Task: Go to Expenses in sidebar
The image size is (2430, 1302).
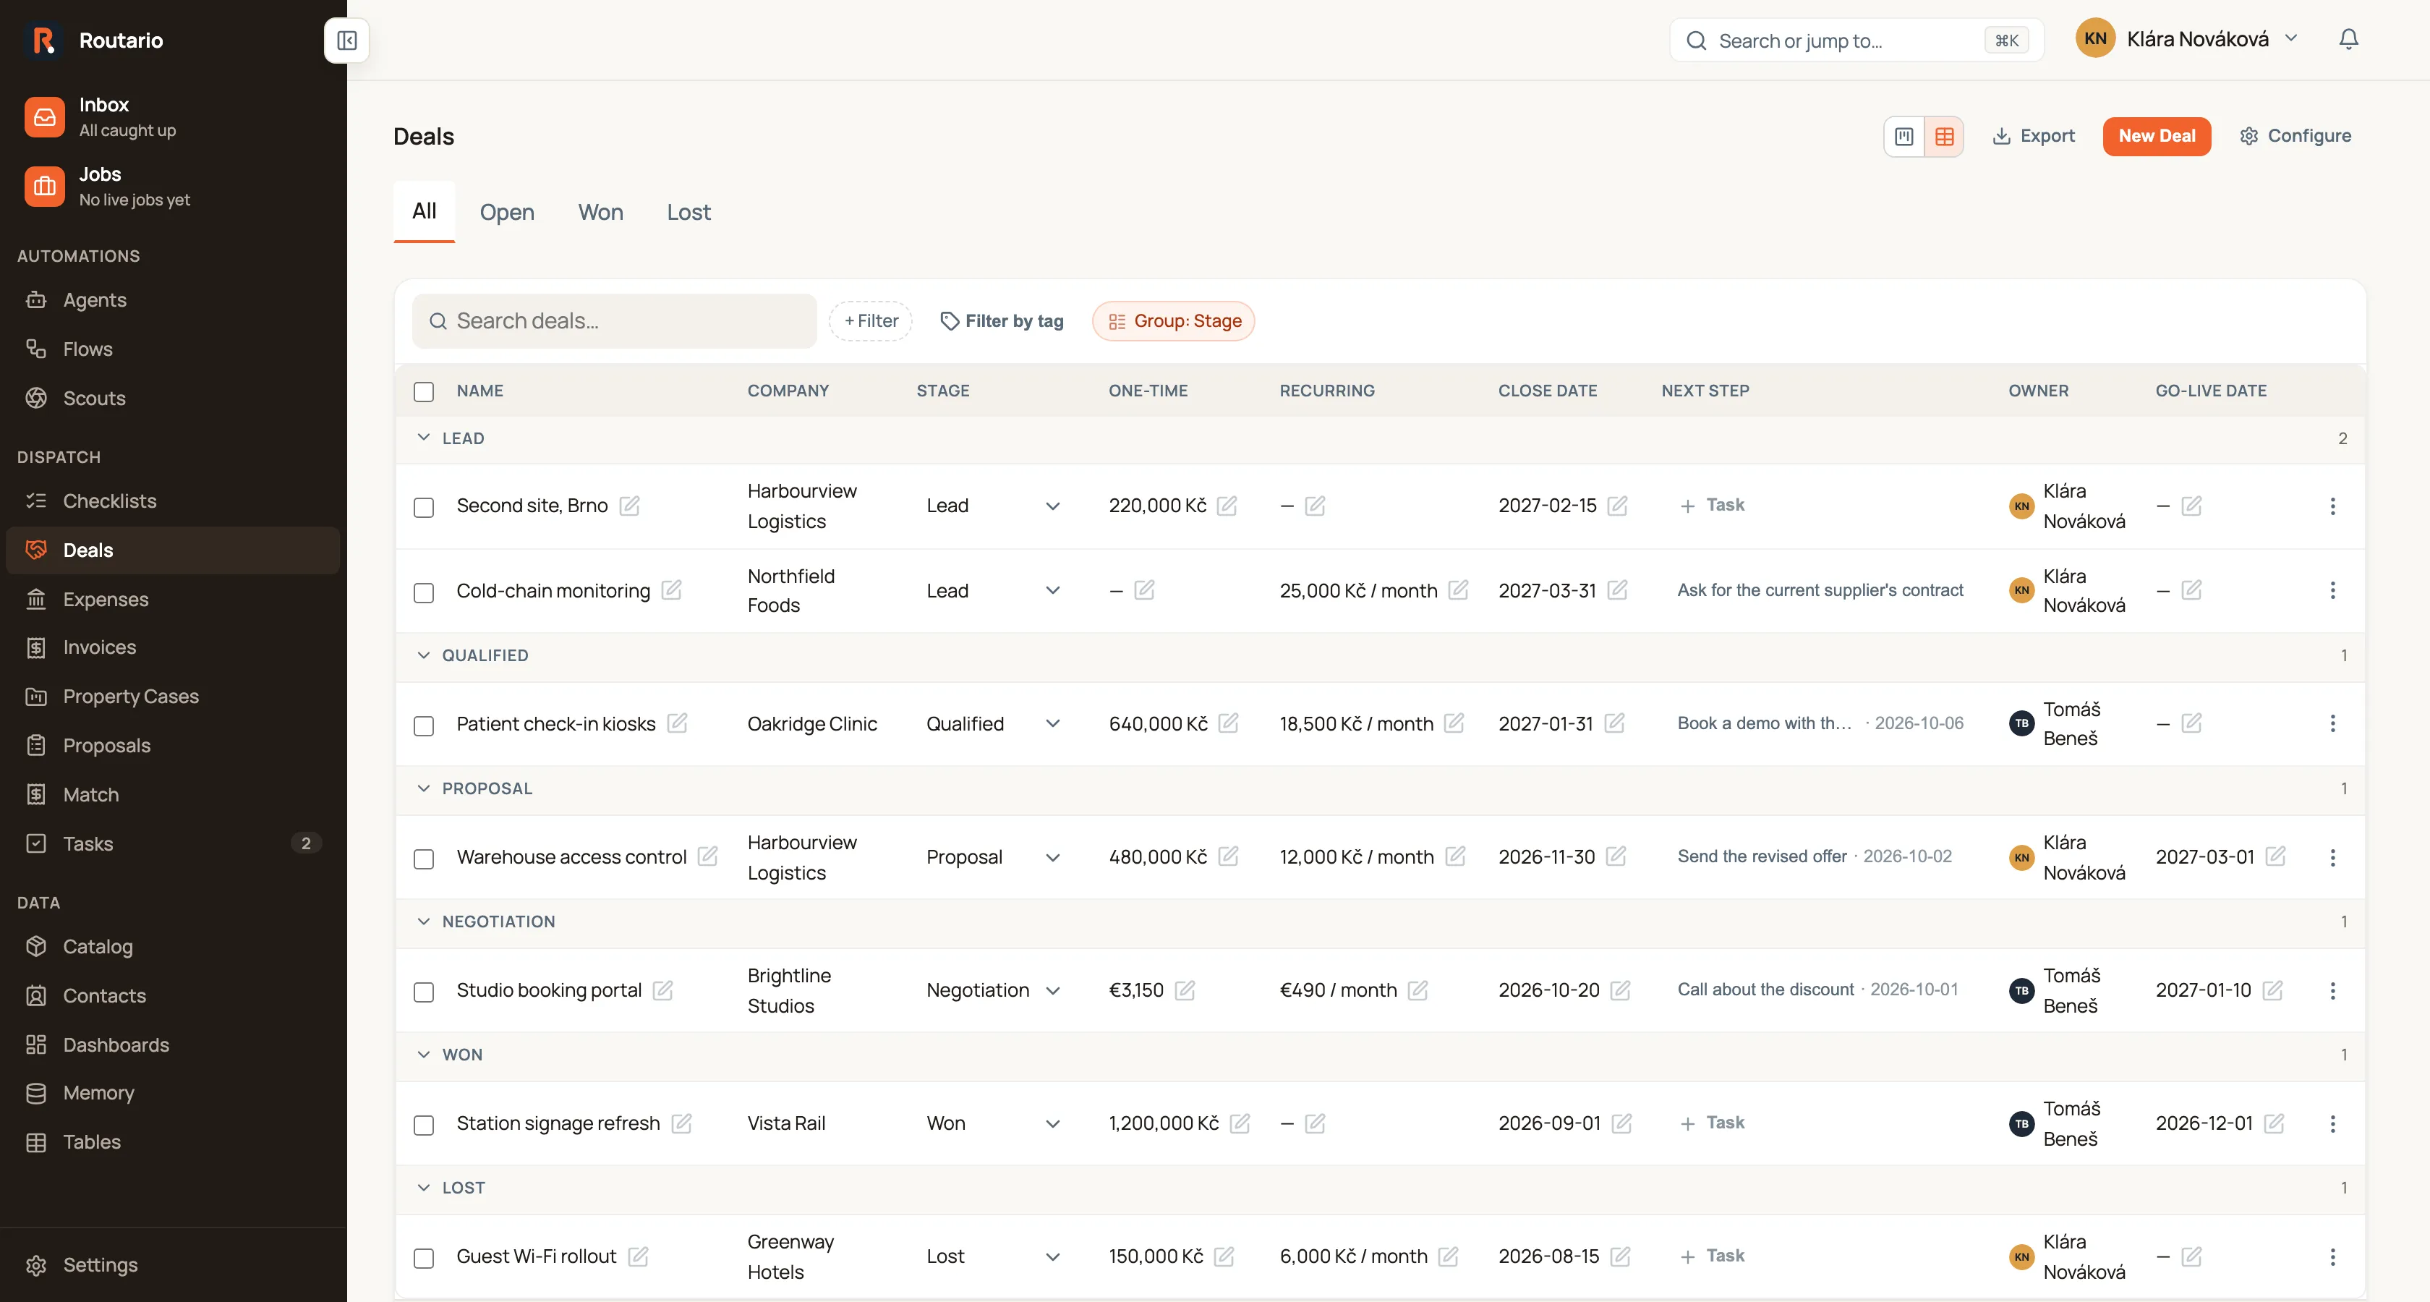Action: [173, 599]
